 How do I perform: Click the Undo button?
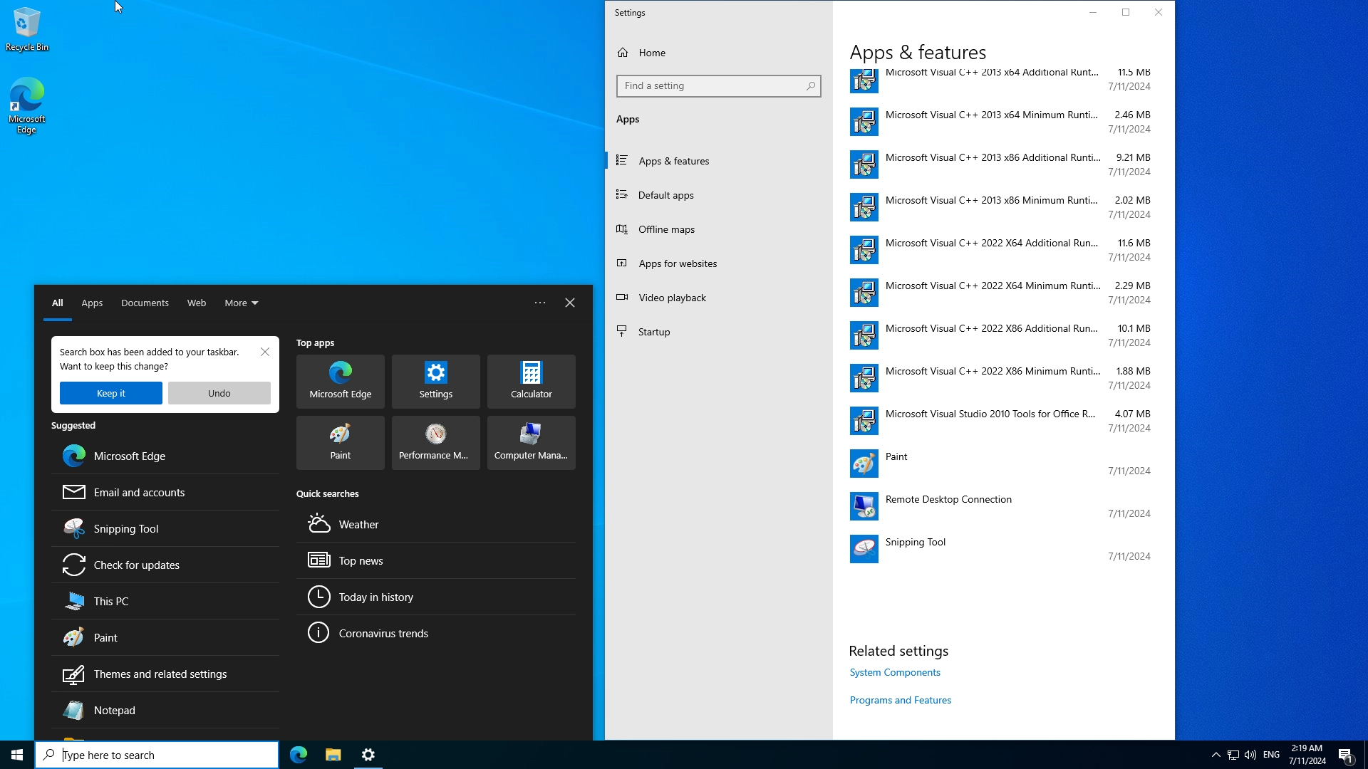click(219, 393)
